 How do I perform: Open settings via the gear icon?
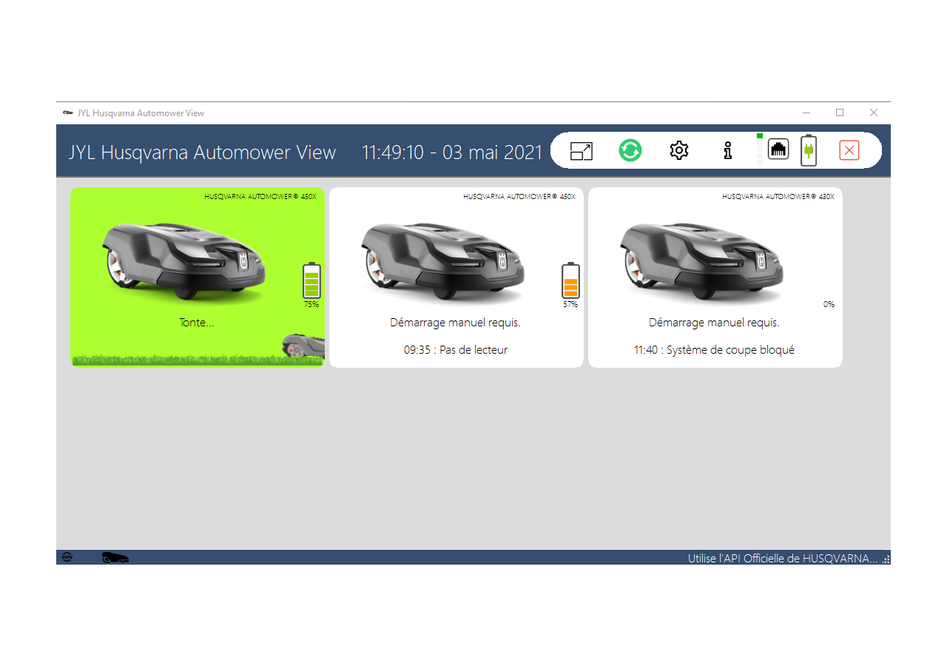click(x=678, y=151)
